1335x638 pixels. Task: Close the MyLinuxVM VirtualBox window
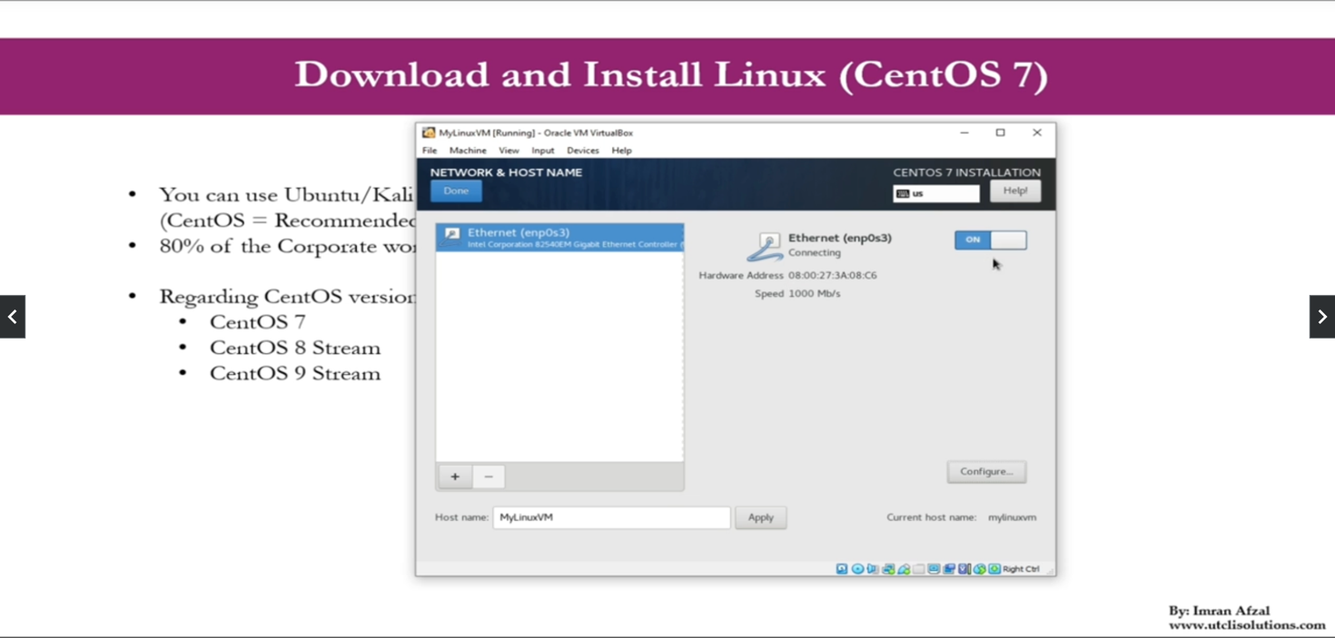coord(1037,133)
